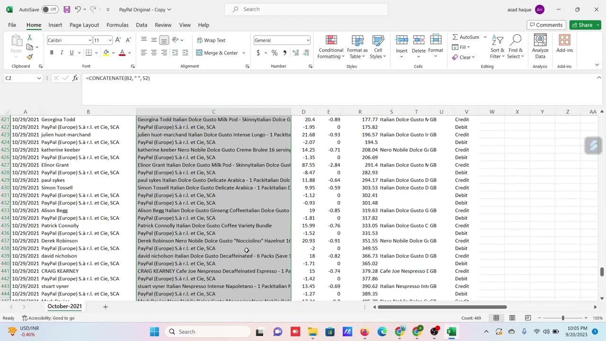Open Windows Start menu on taskbar
This screenshot has height=341, width=606.
[154, 332]
